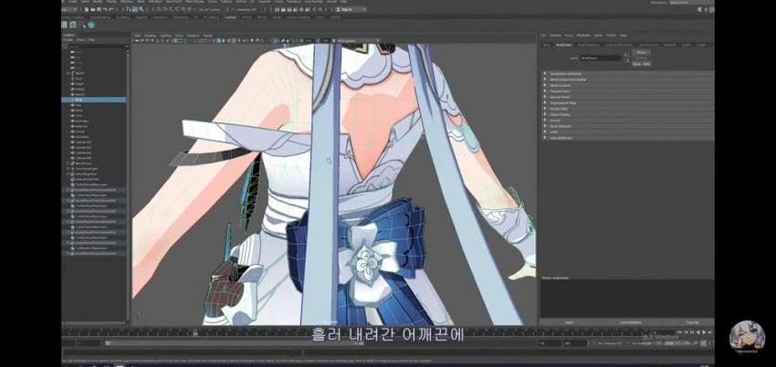Open the viewport Panels menu
The width and height of the screenshot is (776, 367).
tap(208, 36)
